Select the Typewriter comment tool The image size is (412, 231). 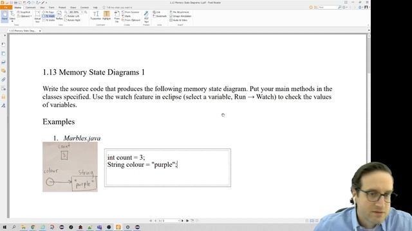coord(96,15)
